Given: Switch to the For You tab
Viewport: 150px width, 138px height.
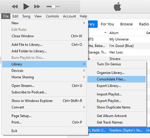Looking at the screenshot, I should click(107, 24).
